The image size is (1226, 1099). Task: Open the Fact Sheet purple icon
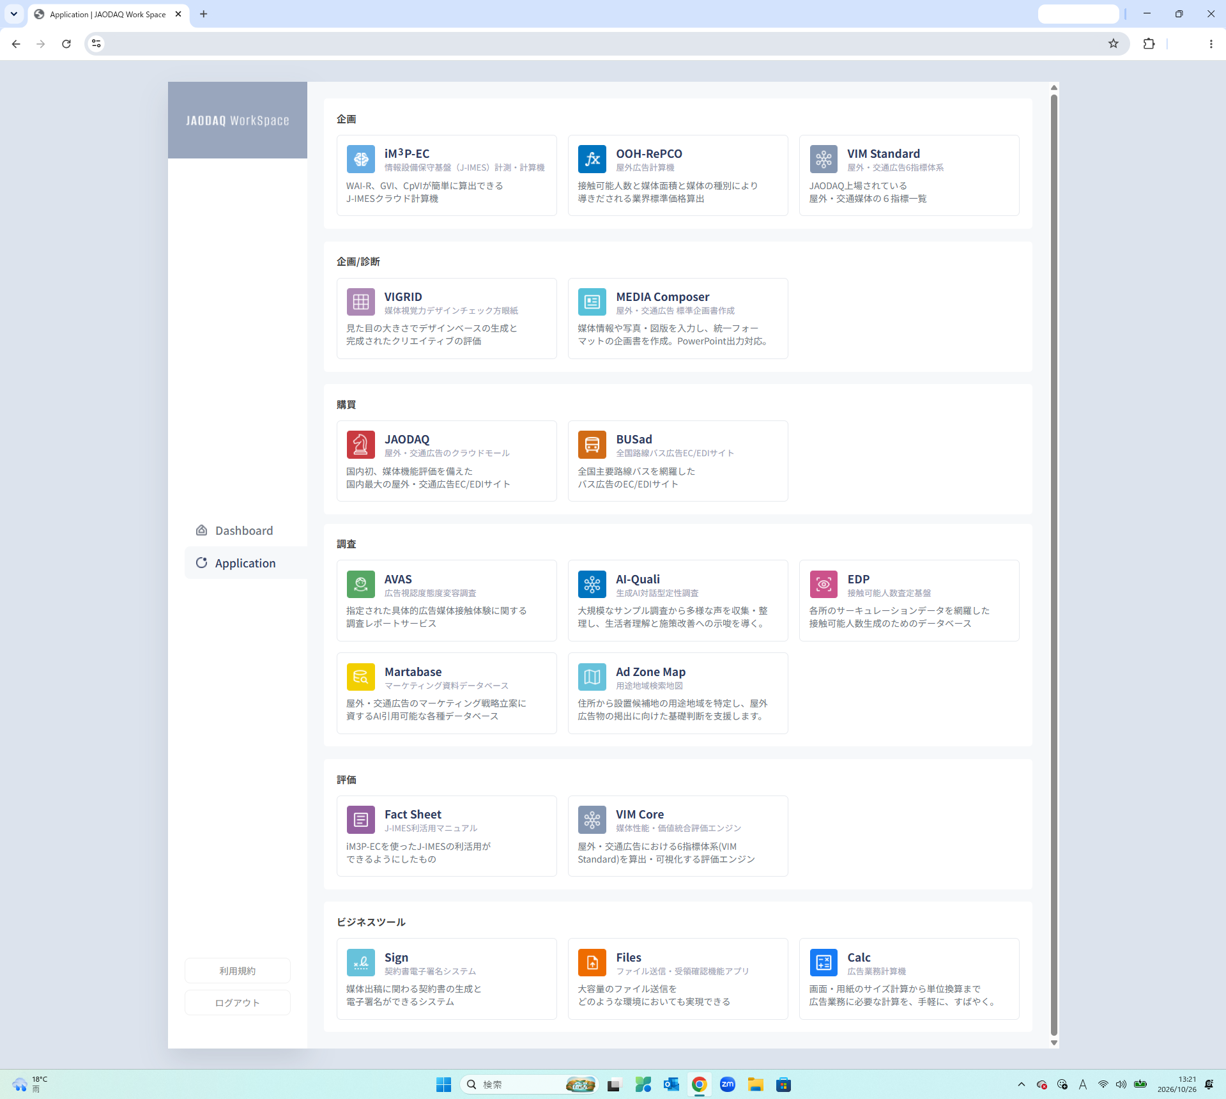361,820
